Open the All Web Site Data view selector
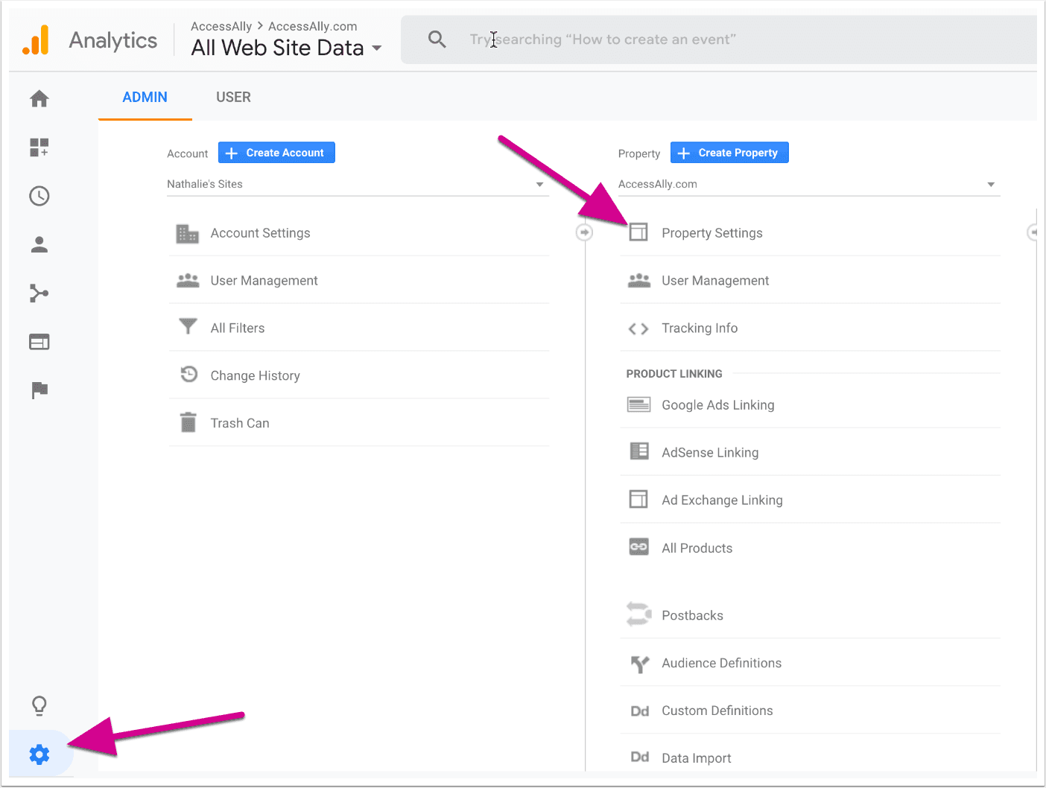The width and height of the screenshot is (1046, 788). click(x=287, y=48)
